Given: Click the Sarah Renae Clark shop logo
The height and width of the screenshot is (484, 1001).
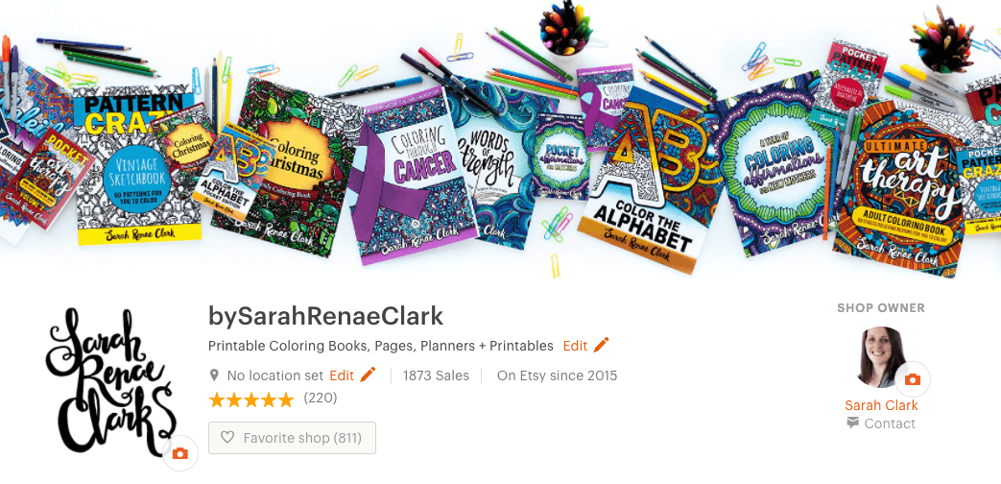Looking at the screenshot, I should click(108, 383).
